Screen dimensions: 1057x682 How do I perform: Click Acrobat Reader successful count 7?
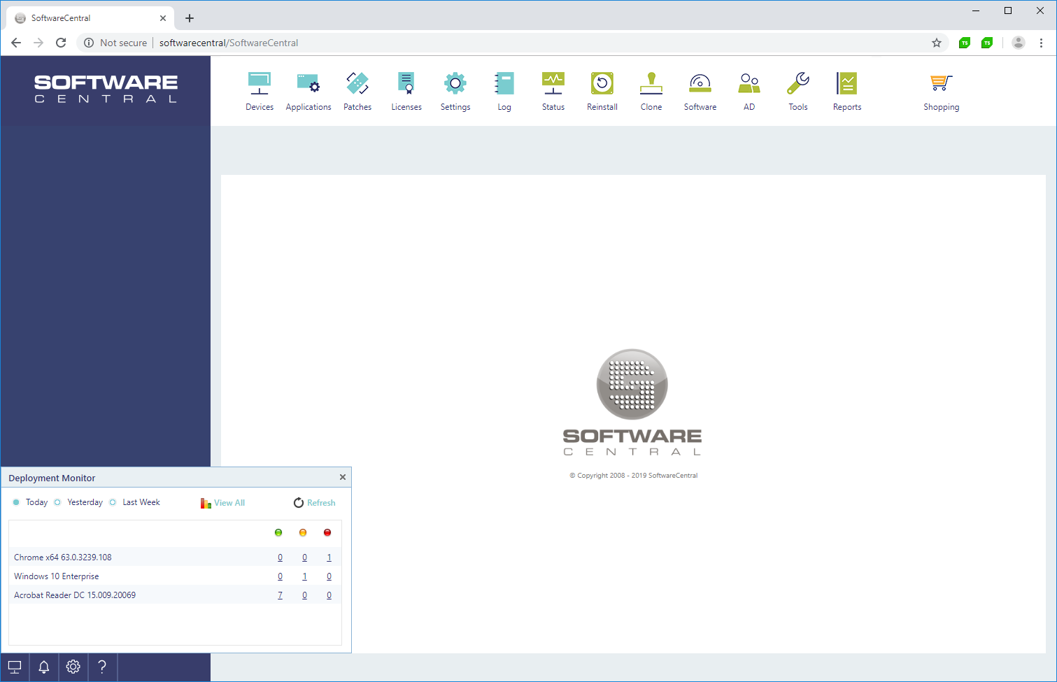coord(280,595)
